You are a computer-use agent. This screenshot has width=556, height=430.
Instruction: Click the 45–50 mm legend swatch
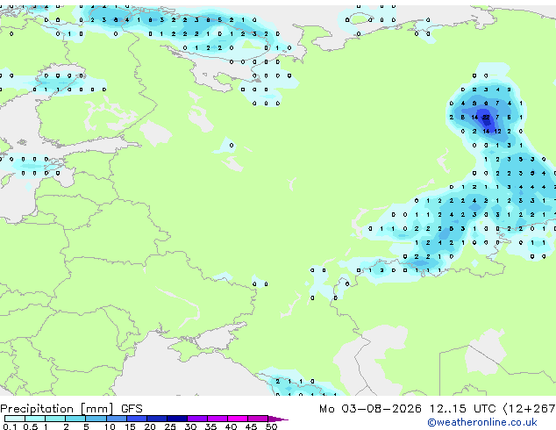click(258, 419)
